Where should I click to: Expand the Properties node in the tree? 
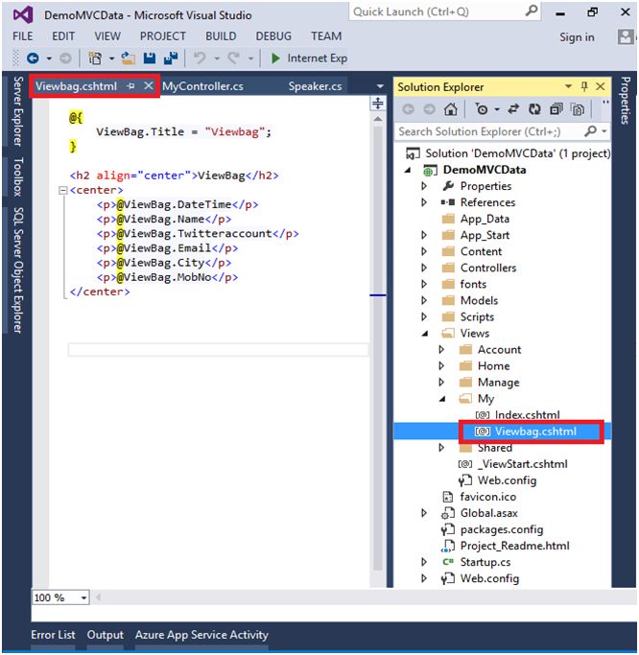(424, 186)
